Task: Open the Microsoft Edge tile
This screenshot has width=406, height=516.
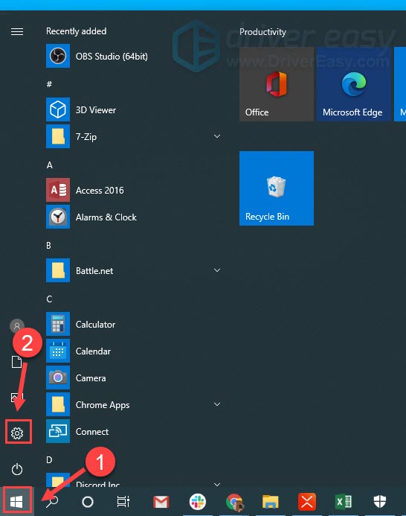Action: click(x=354, y=84)
